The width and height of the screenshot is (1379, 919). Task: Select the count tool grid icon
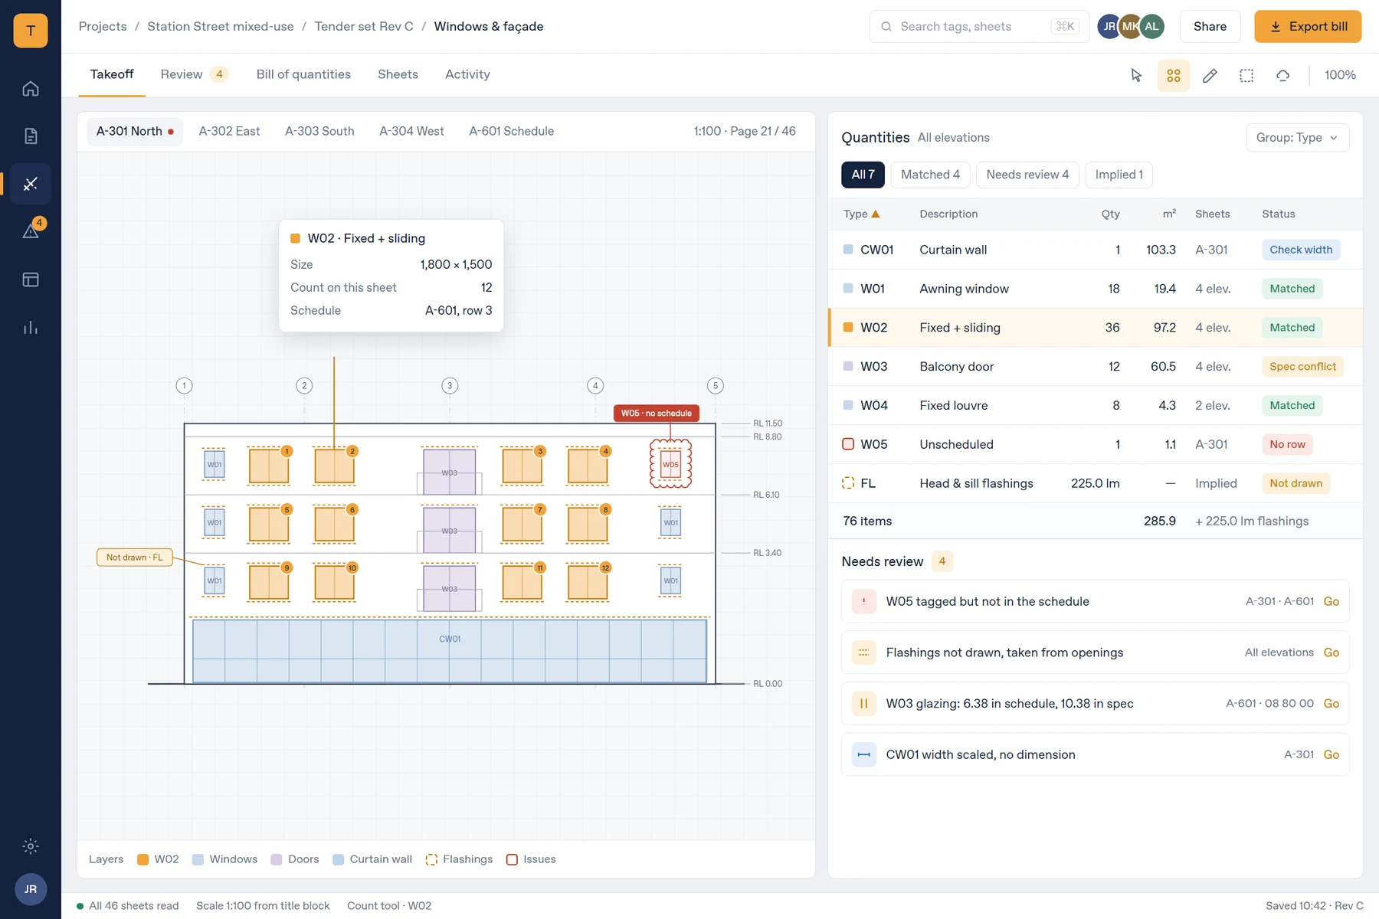pos(1173,75)
